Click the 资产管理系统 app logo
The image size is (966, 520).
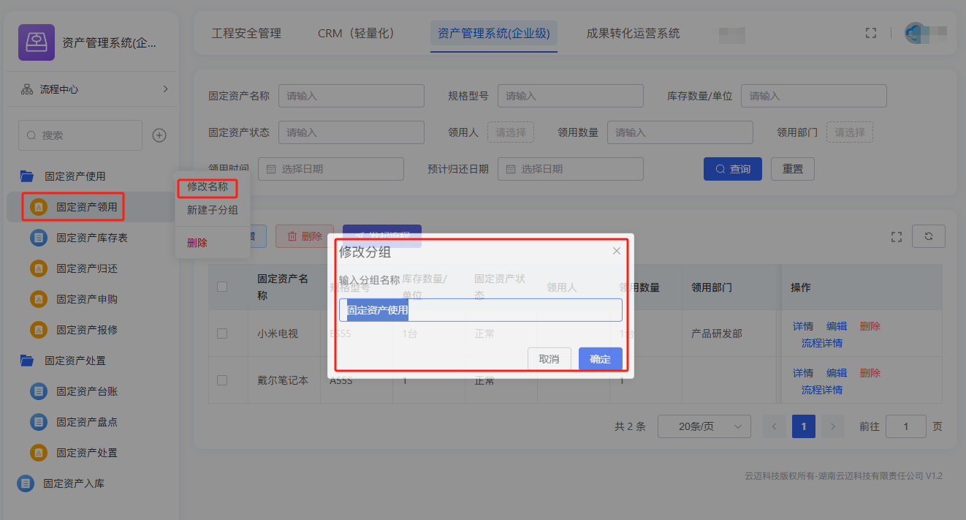37,42
